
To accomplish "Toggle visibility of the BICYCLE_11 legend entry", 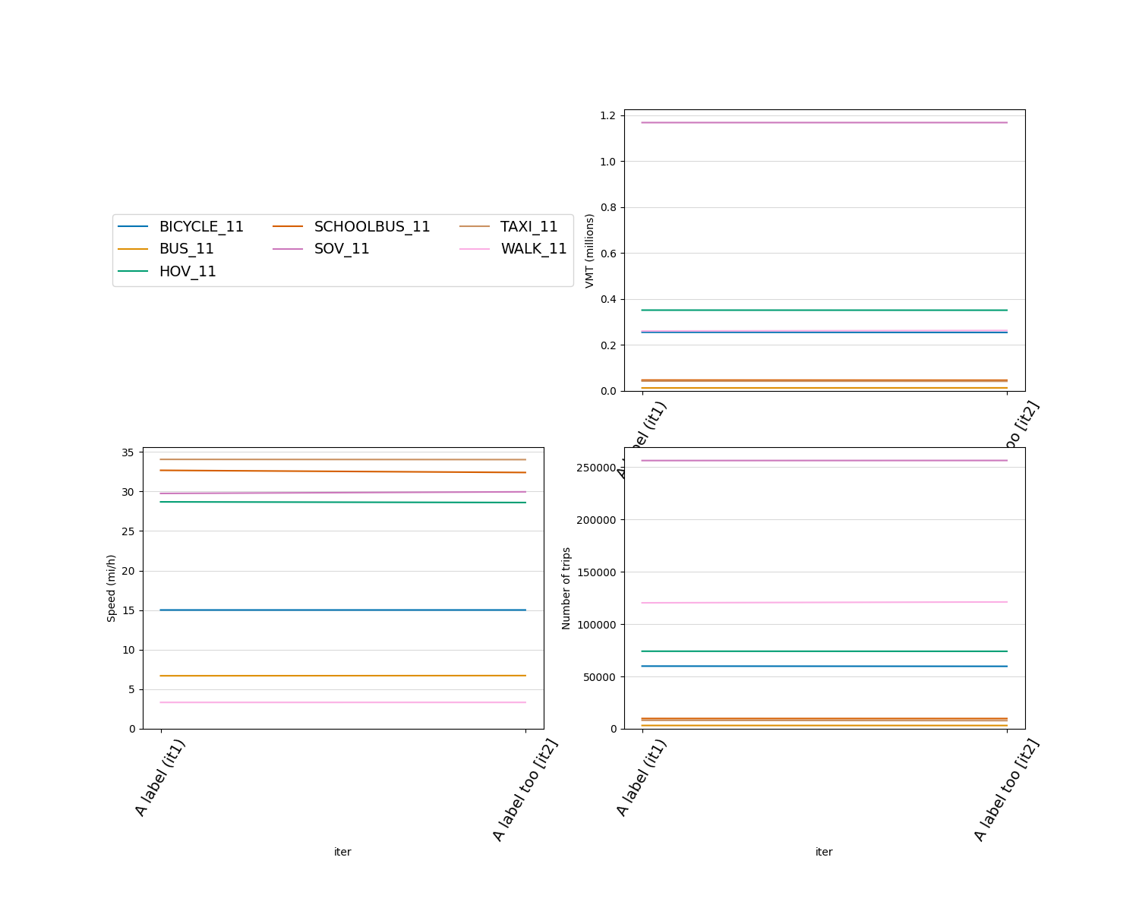I will click(x=200, y=226).
